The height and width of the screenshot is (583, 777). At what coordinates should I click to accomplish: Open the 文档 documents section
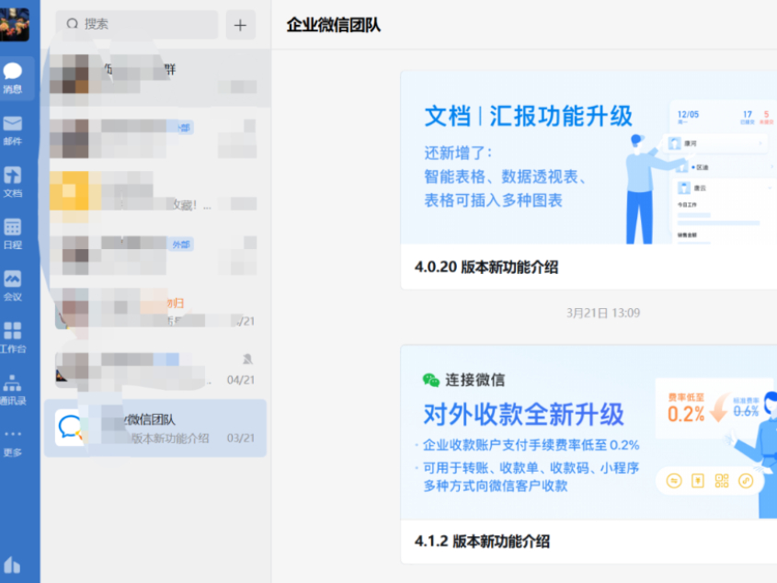(x=13, y=182)
